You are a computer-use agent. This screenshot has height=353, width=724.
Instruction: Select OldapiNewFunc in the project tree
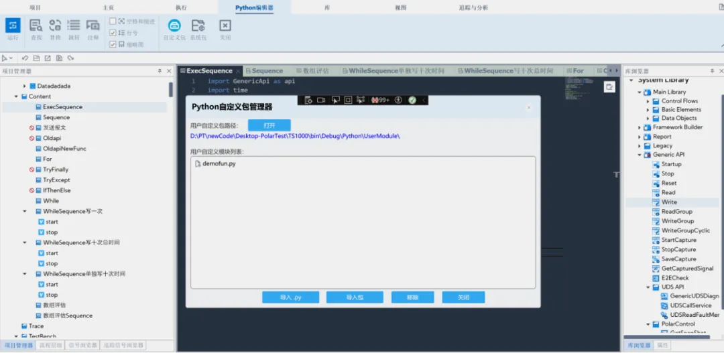[x=61, y=149]
